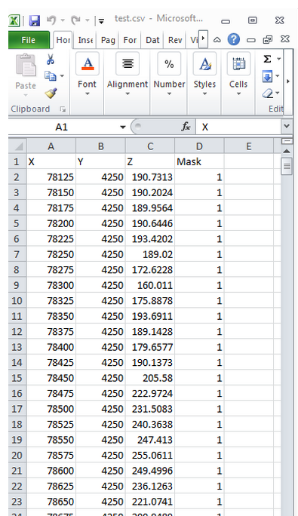Open the Name Box dropdown arrow
This screenshot has height=516, width=298.
click(123, 127)
